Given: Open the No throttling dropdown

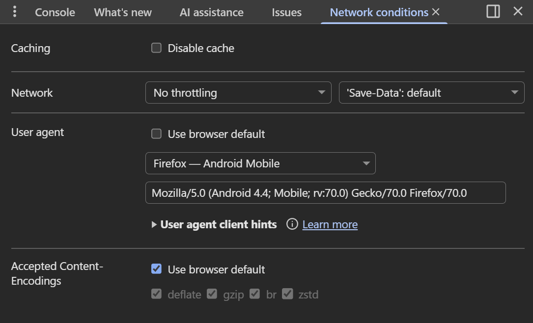Looking at the screenshot, I should pos(238,93).
